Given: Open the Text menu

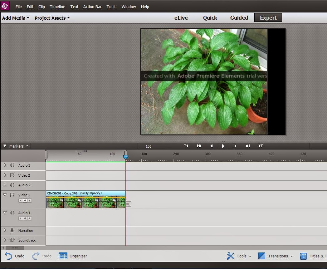Looking at the screenshot, I should (74, 7).
